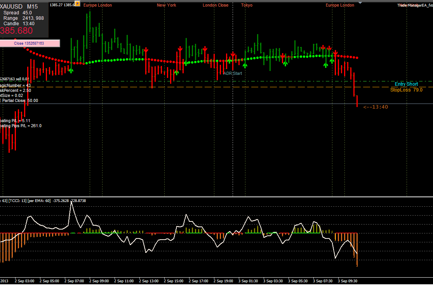Screen dimensions: 433x285
Task: Click the 2 Sep 17:00 time axis label
Action: pos(198,281)
